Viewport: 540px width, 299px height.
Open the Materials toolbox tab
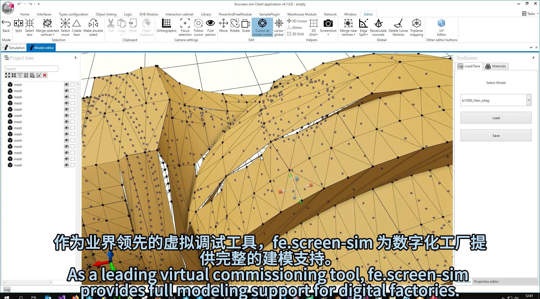click(496, 66)
